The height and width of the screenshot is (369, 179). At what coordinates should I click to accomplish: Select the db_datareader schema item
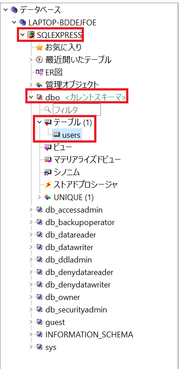coord(71,234)
